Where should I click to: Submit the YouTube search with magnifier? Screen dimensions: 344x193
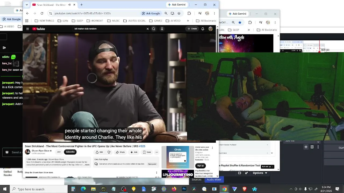(154, 29)
